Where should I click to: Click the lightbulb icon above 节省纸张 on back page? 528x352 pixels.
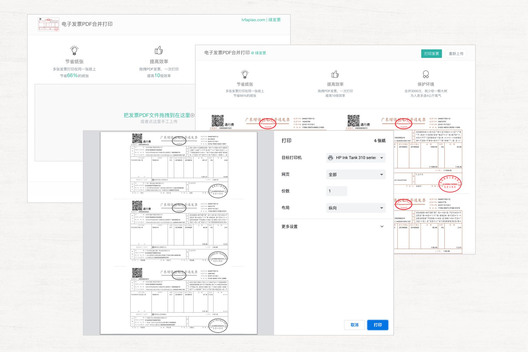coord(74,50)
